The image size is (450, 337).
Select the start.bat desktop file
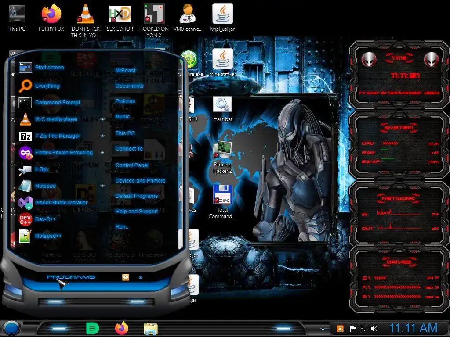pyautogui.click(x=223, y=109)
